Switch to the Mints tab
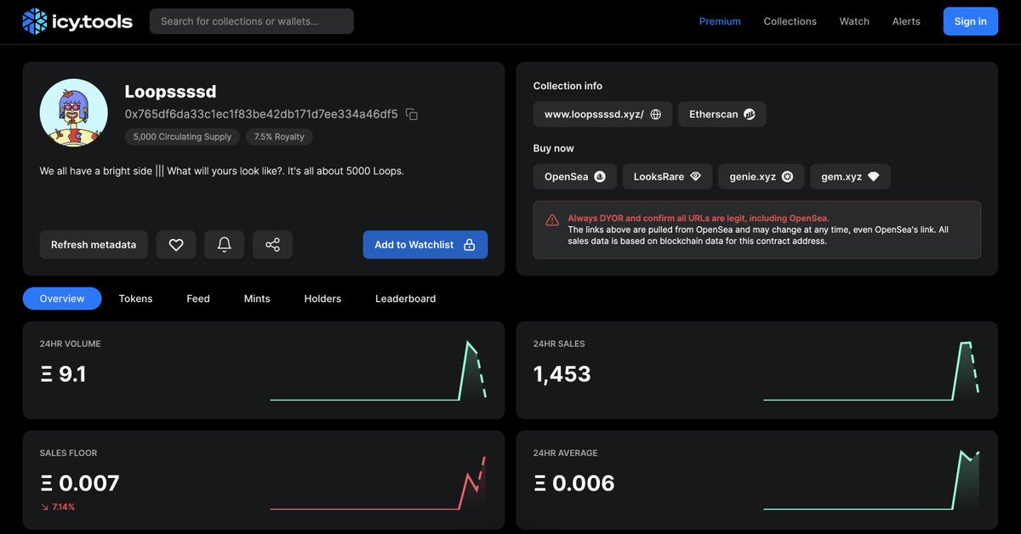 click(x=257, y=298)
